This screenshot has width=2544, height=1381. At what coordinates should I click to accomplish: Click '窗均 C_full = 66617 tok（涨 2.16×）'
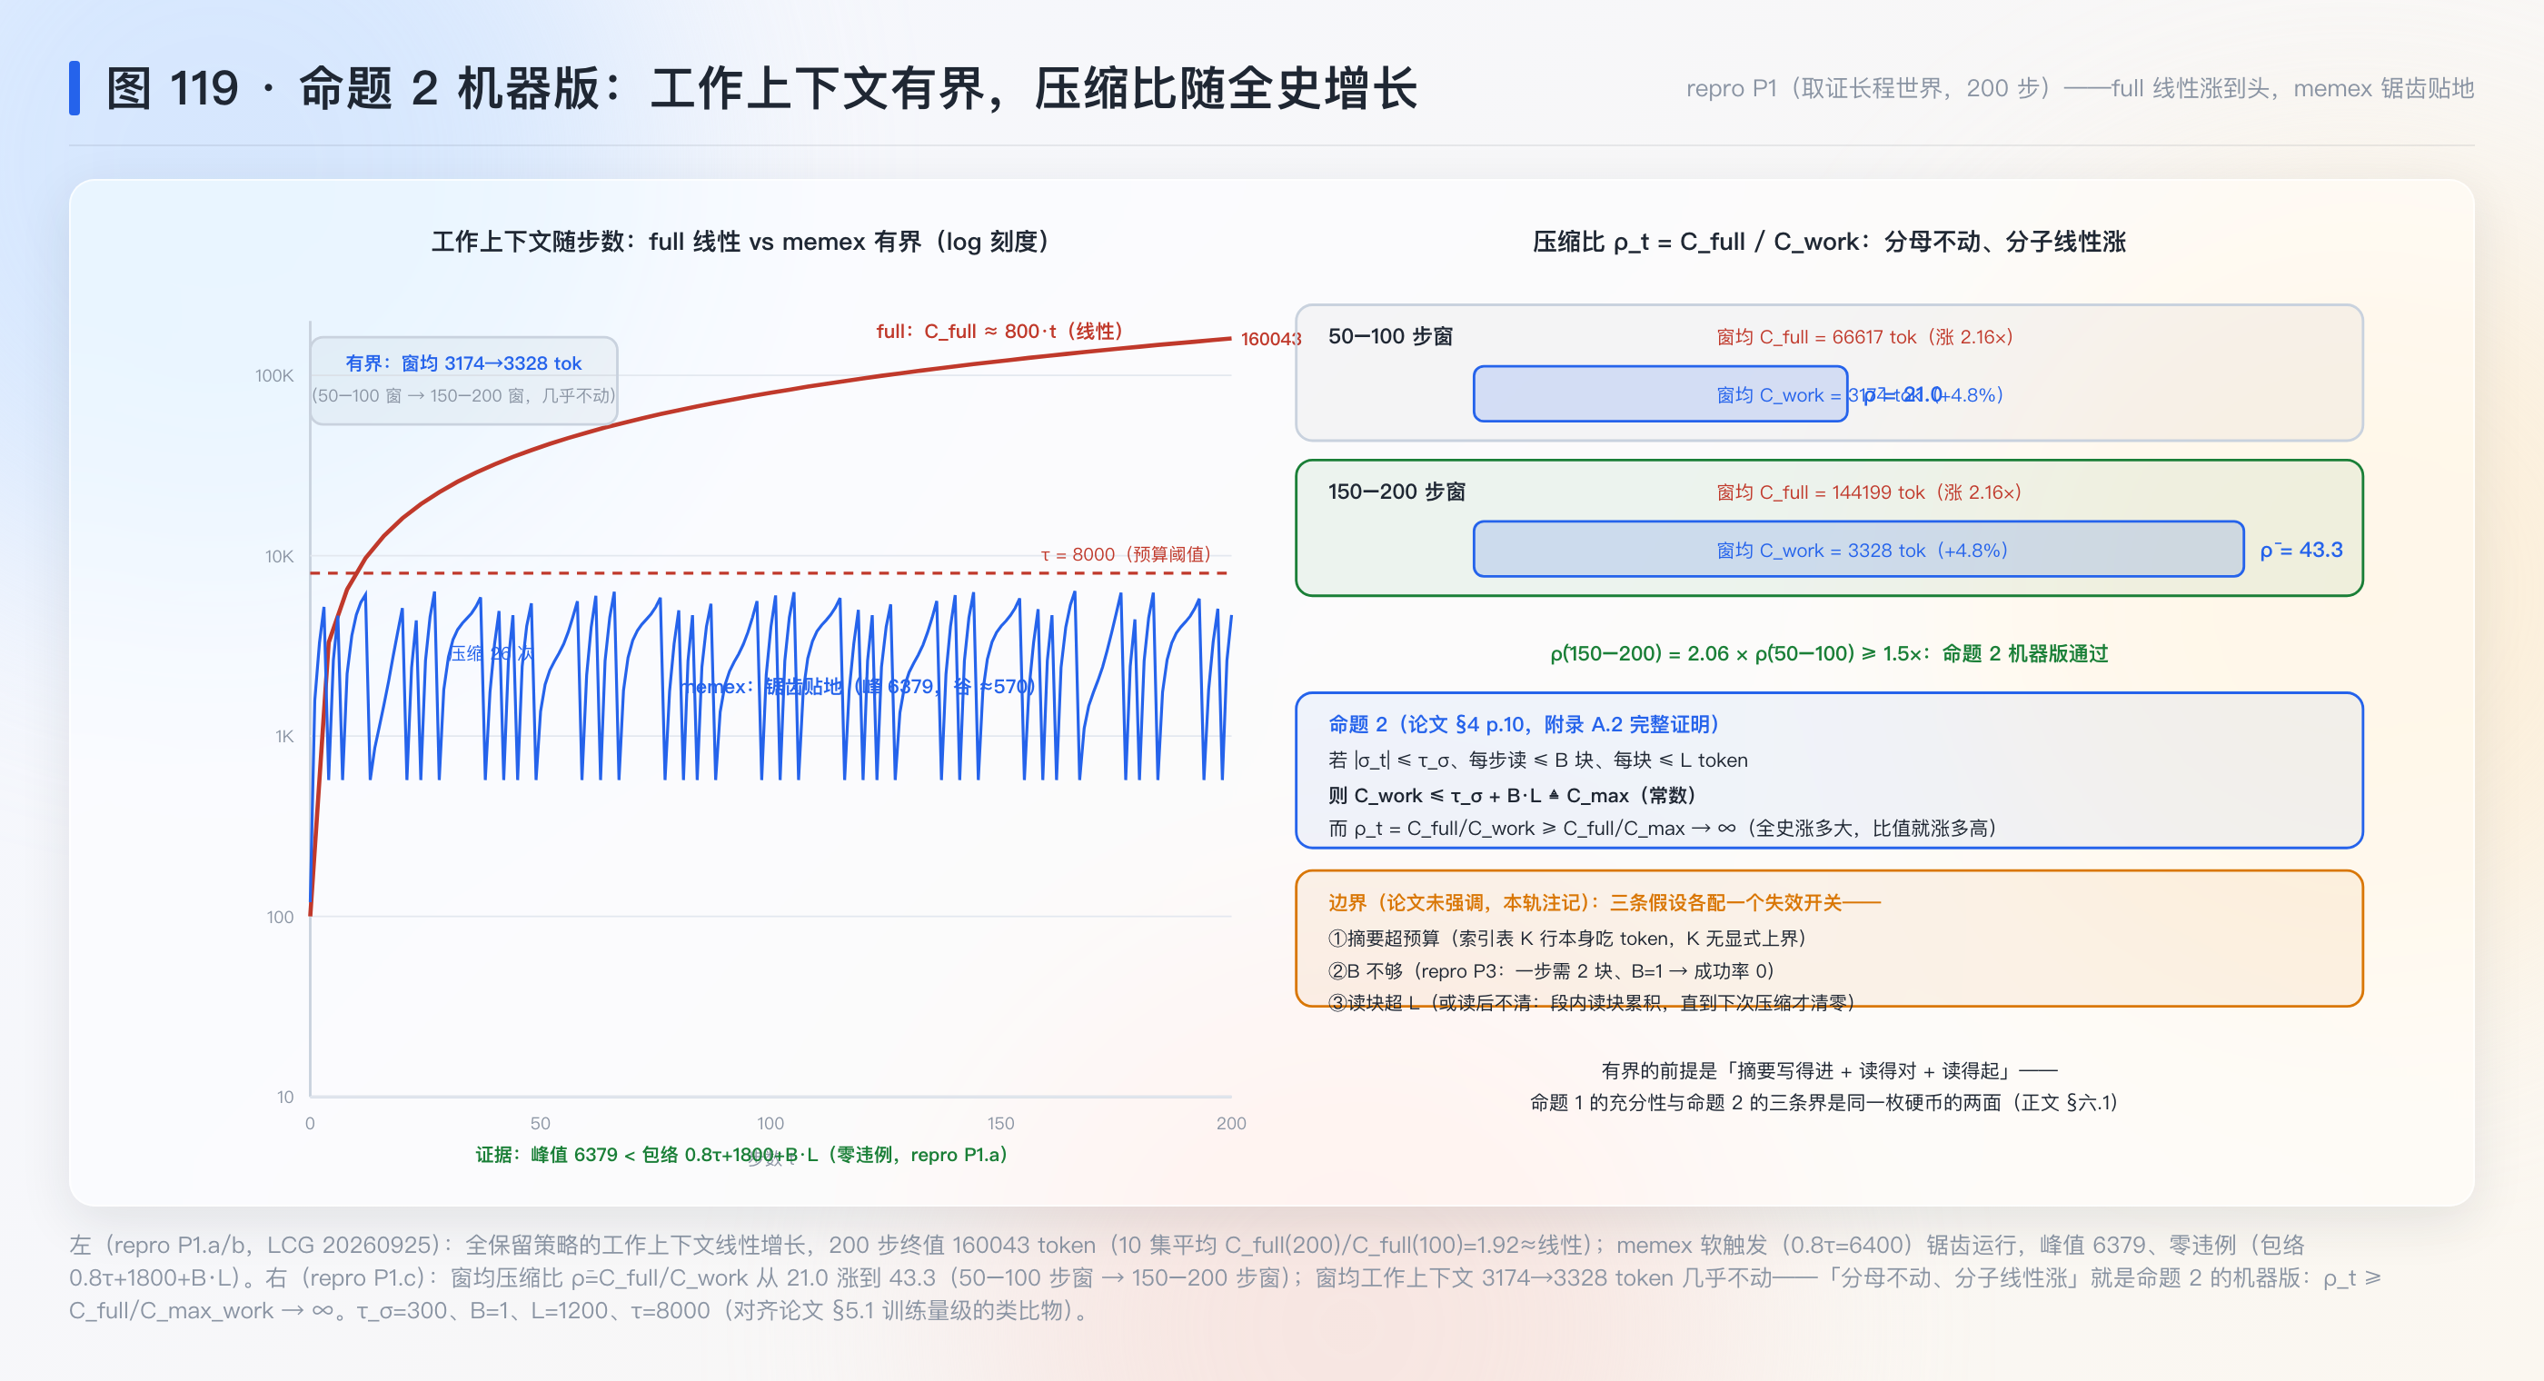(1864, 337)
